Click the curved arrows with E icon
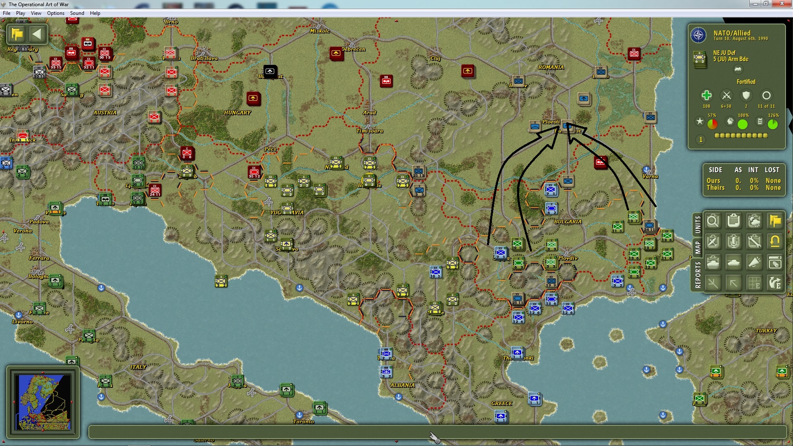 [x=775, y=283]
